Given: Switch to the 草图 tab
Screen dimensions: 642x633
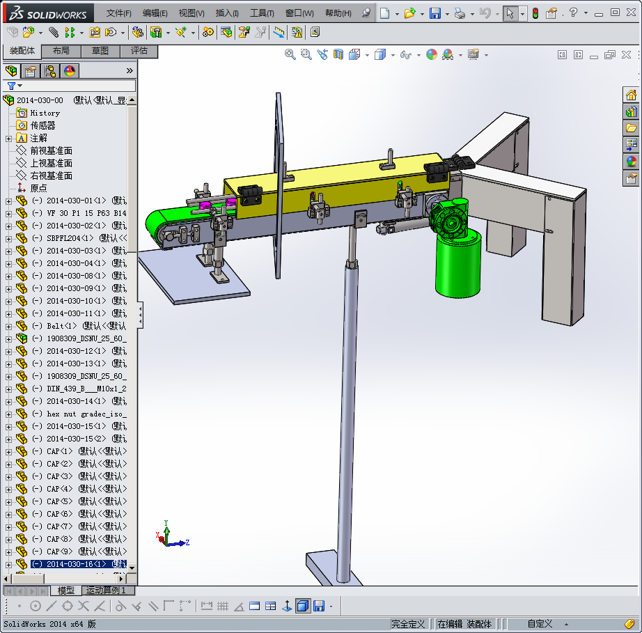Looking at the screenshot, I should [100, 51].
